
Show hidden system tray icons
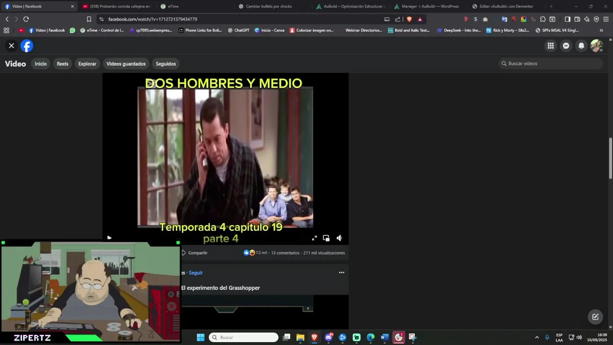click(536, 337)
